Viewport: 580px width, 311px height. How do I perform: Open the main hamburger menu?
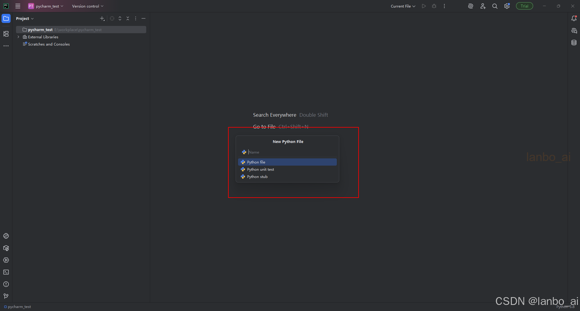click(18, 6)
